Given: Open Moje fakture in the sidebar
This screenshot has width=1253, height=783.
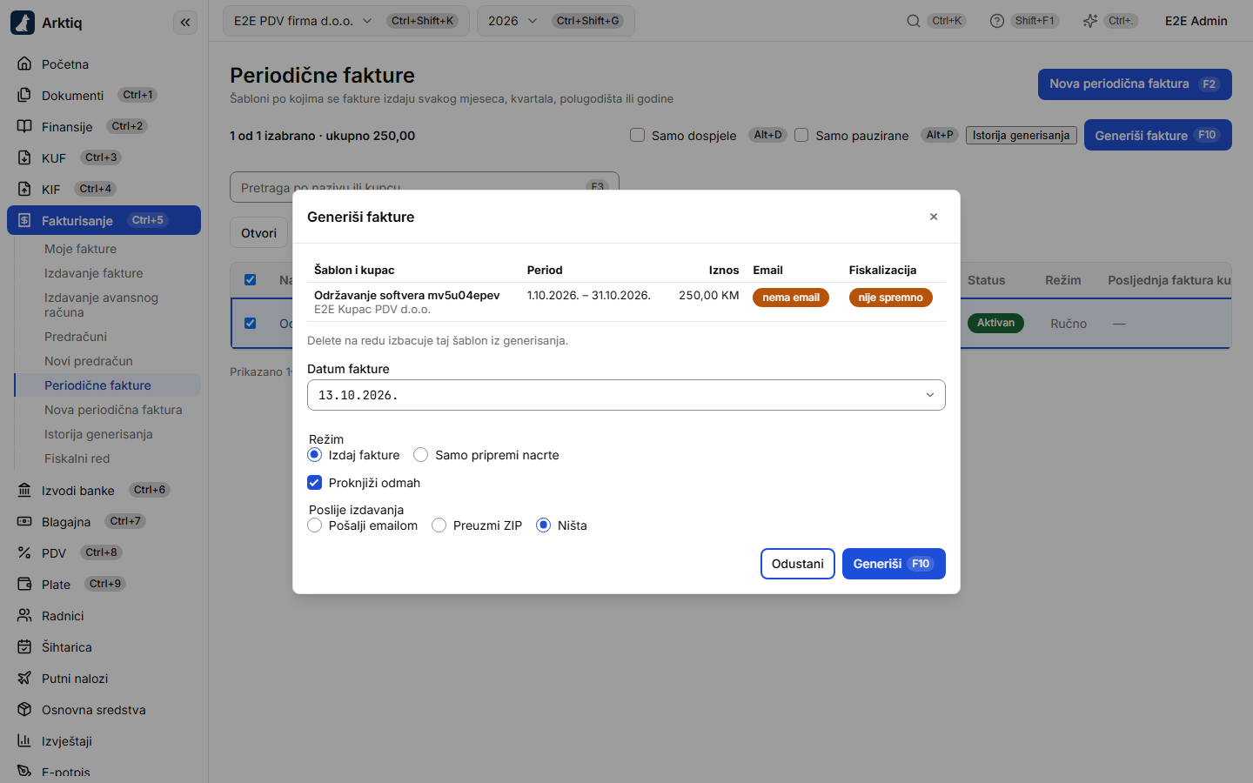Looking at the screenshot, I should point(80,249).
